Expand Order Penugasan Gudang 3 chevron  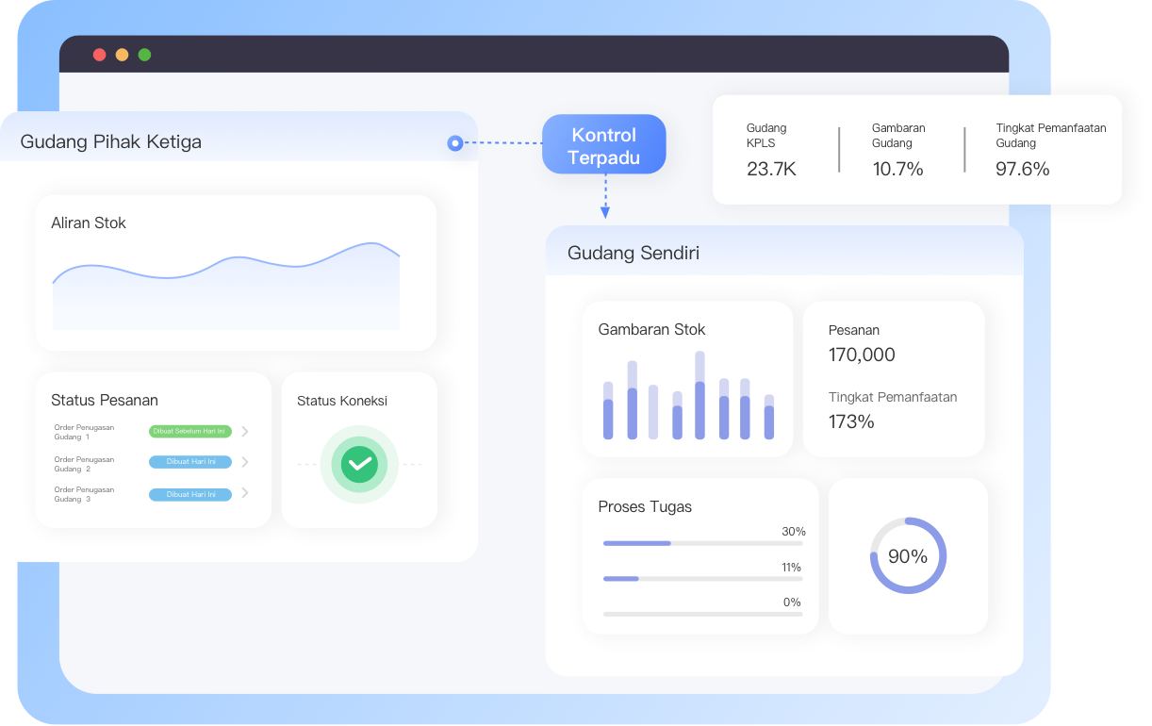click(245, 493)
